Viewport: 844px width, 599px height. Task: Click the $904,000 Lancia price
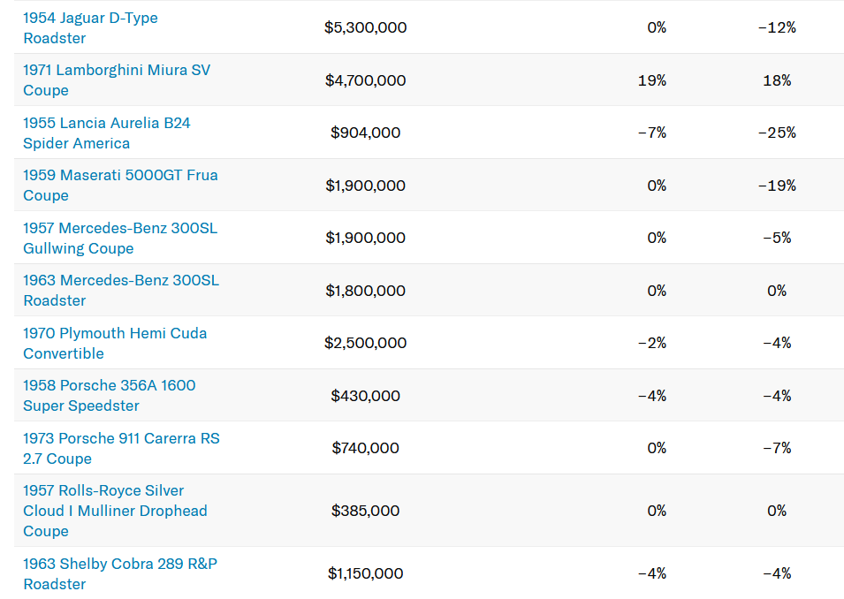[365, 133]
